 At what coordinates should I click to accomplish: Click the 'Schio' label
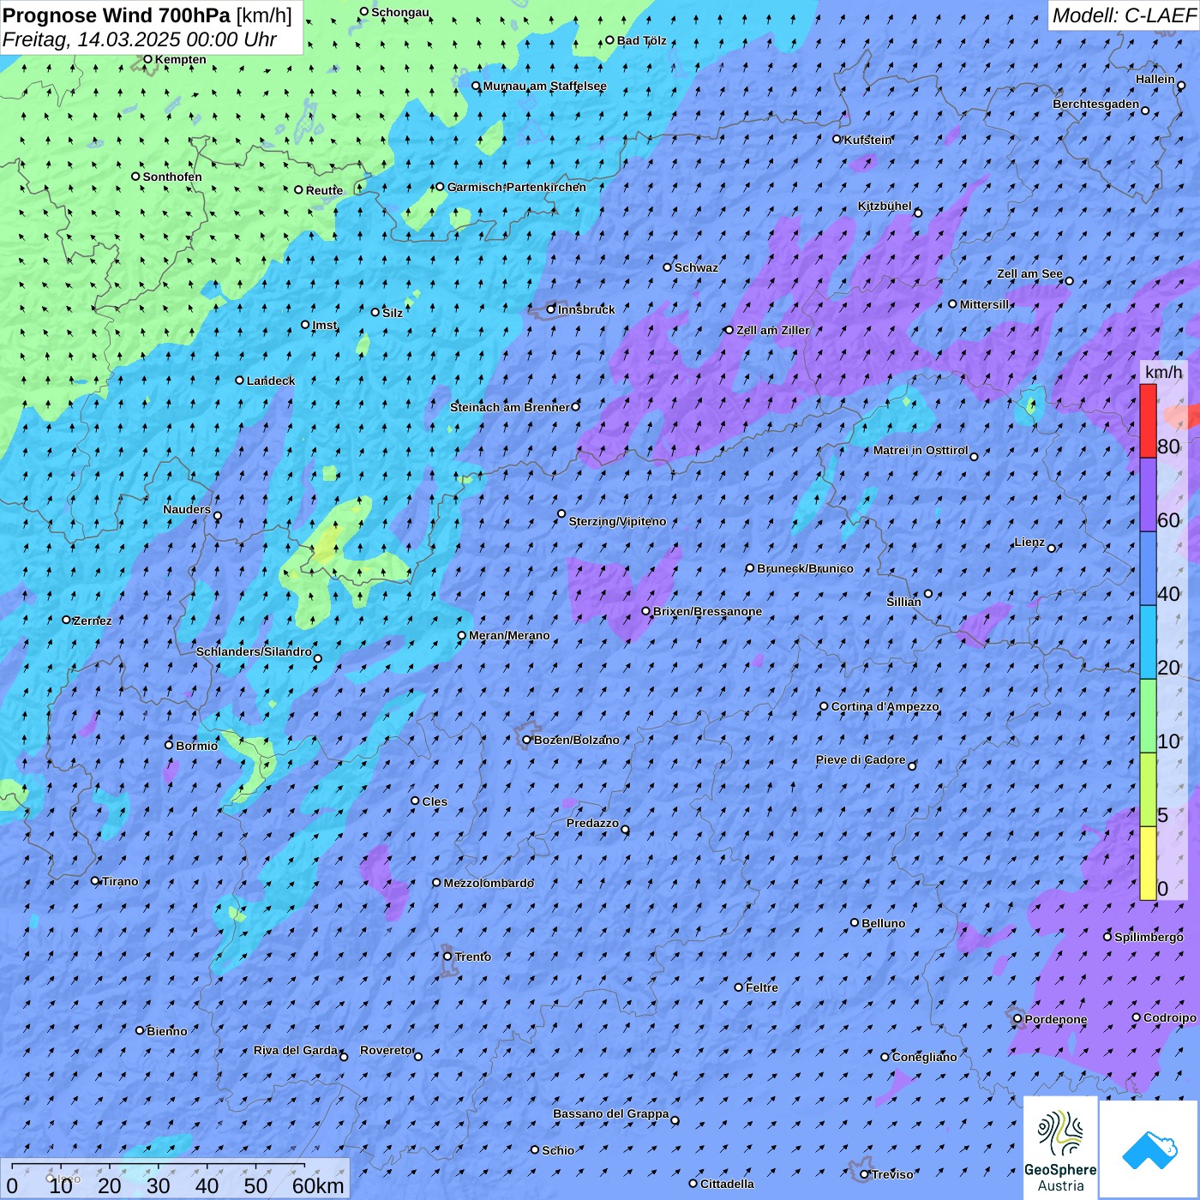click(558, 1150)
